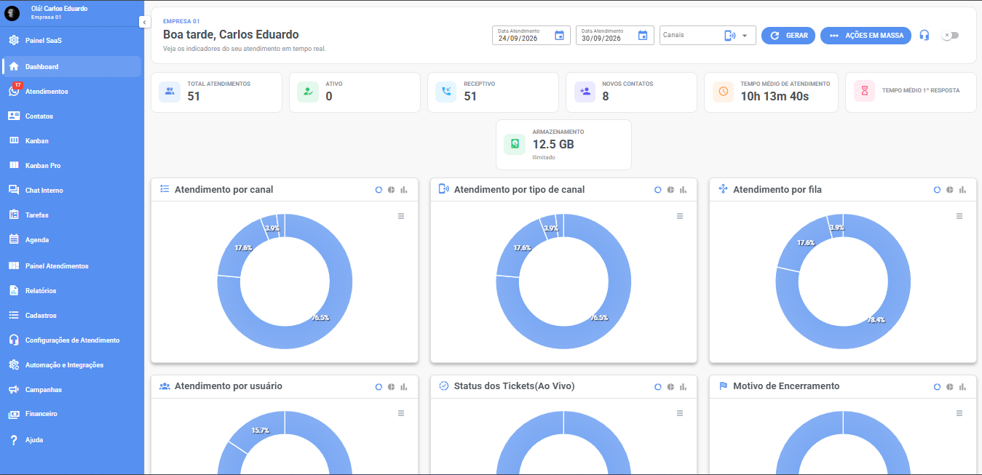This screenshot has height=475, width=982.
Task: Open AÇÕES EM MASSA menu button
Action: click(x=866, y=35)
